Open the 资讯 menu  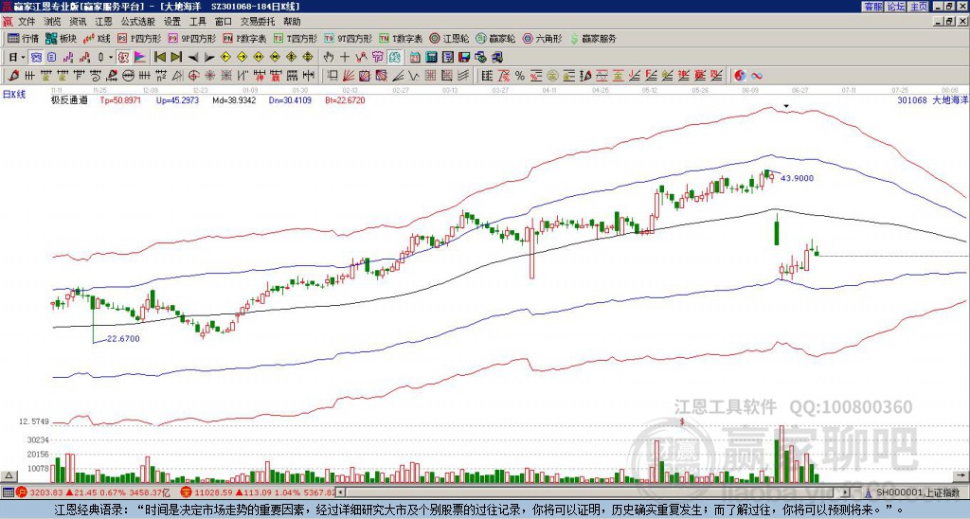[78, 22]
